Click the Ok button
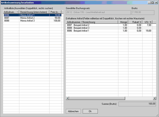Image resolution: width=159 pixels, height=117 pixels. (x=90, y=111)
